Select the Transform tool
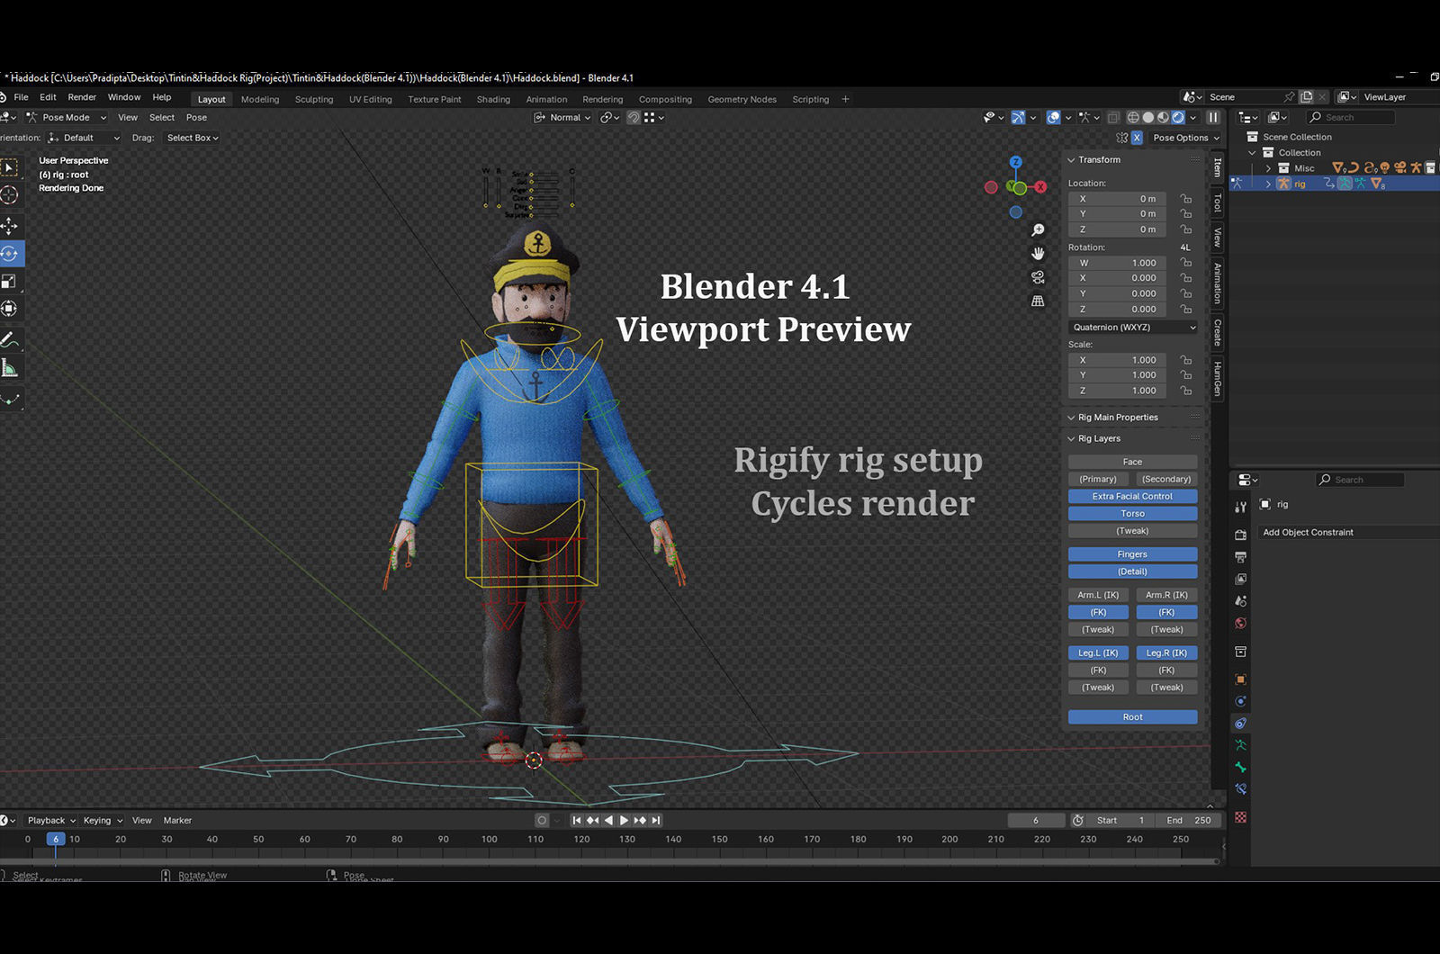The height and width of the screenshot is (954, 1440). [10, 309]
